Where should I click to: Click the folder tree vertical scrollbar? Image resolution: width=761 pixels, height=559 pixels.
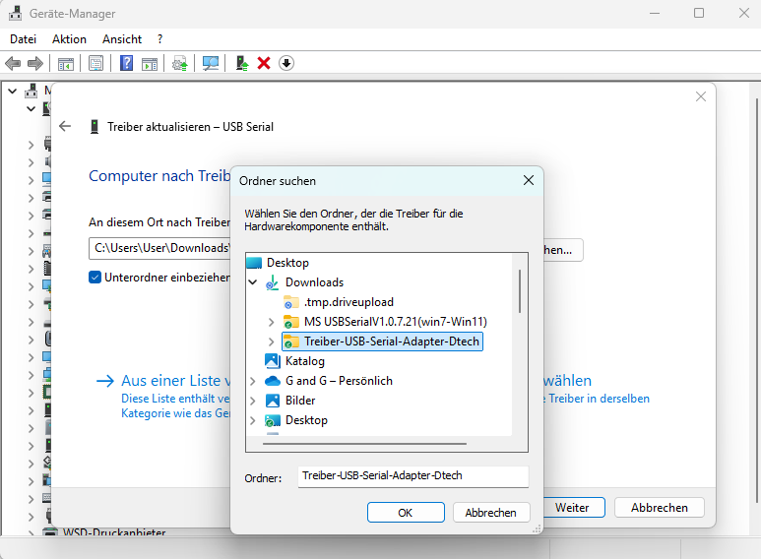pyautogui.click(x=519, y=290)
